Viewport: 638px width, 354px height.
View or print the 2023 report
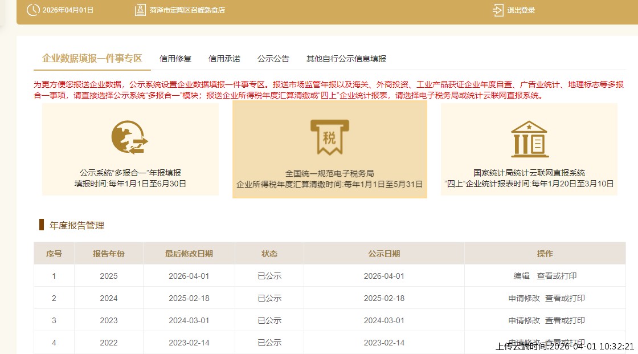coord(565,320)
